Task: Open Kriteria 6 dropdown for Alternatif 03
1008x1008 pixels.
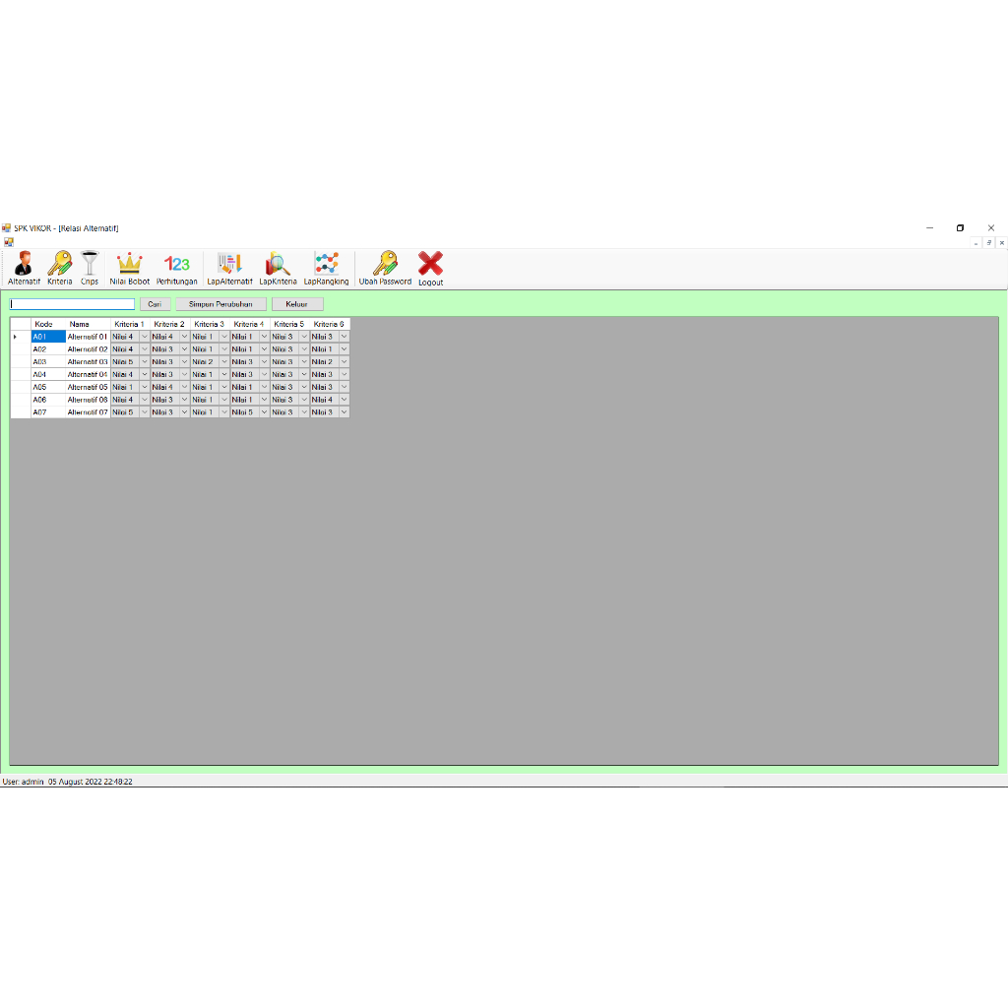Action: pos(344,362)
